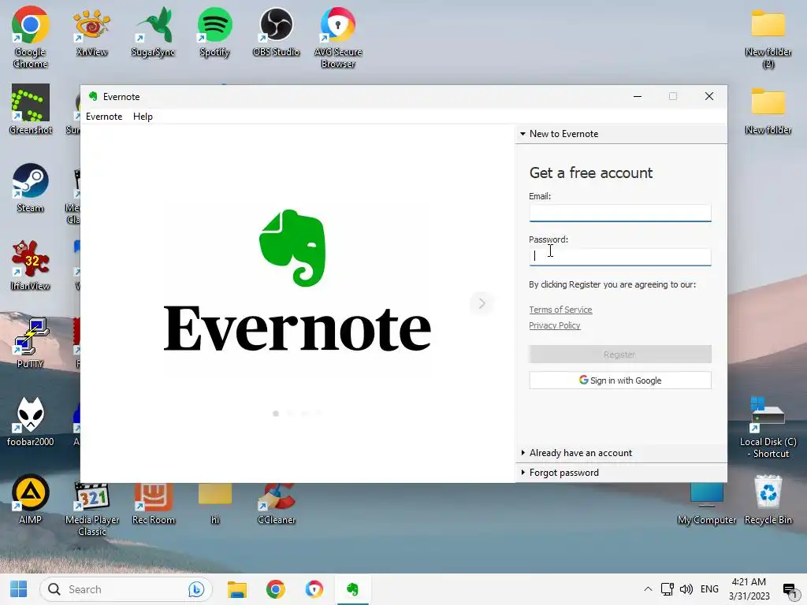Launch AVG Secure Browser desktop icon

[x=338, y=37]
